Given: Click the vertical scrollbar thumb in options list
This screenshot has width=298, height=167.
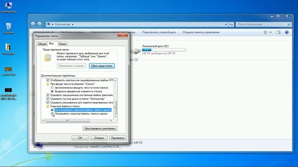Looking at the screenshot, I should 115,107.
